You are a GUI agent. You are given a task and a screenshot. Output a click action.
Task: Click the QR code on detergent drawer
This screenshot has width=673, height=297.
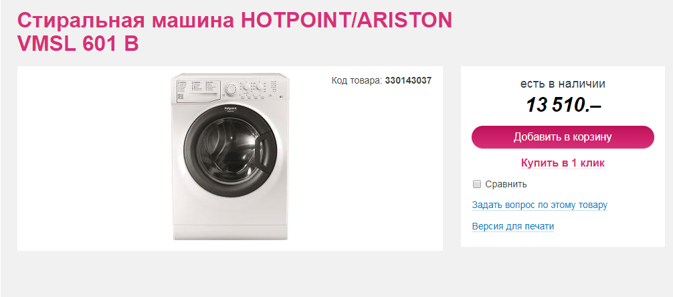(180, 97)
